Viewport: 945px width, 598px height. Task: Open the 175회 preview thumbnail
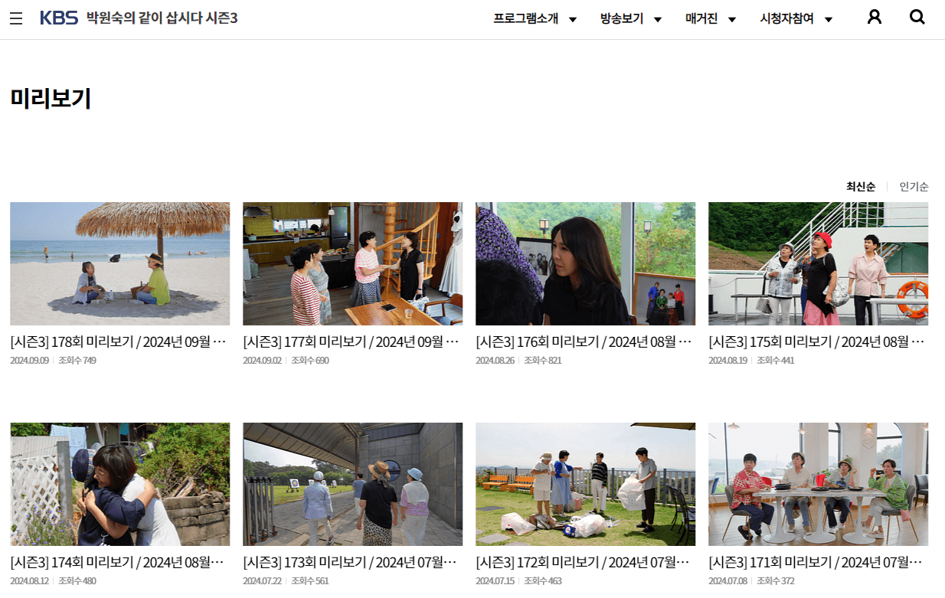tap(818, 263)
